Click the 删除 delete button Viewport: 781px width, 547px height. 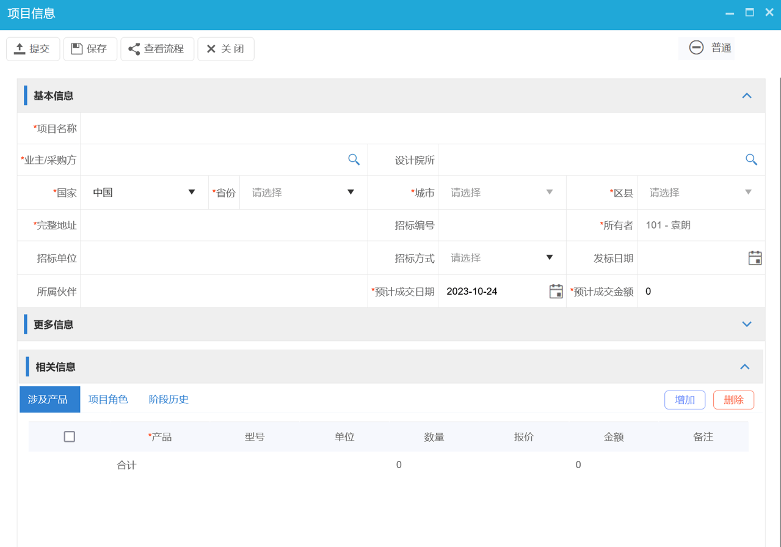tap(733, 399)
